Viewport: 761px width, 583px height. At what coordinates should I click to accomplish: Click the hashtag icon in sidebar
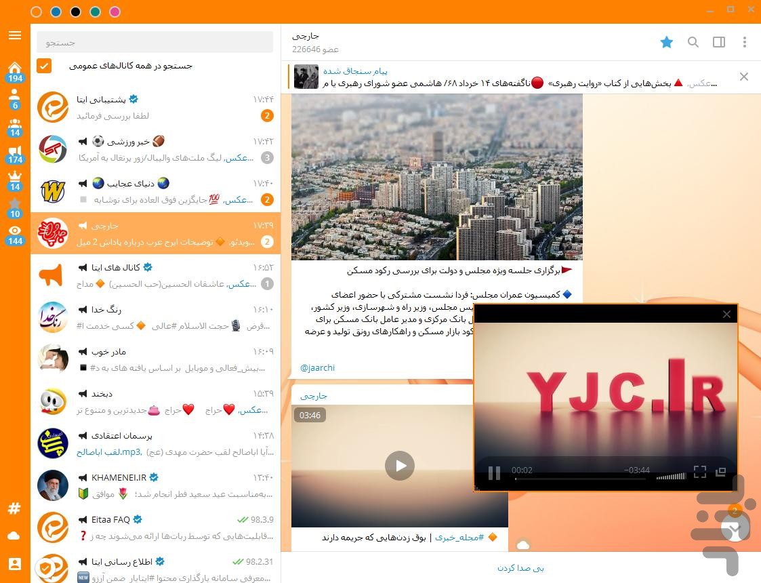pyautogui.click(x=14, y=508)
